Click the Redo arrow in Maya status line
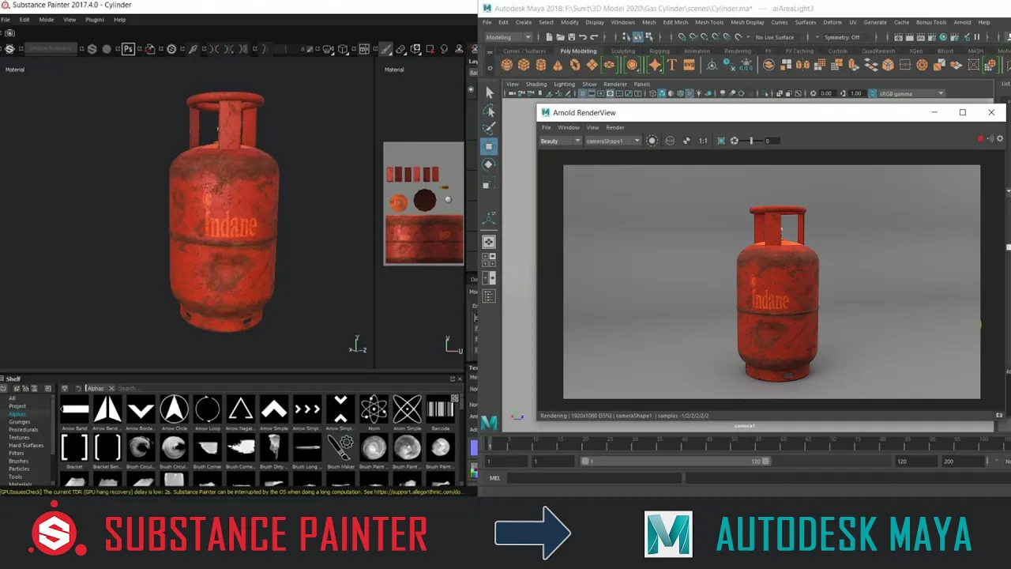1011x569 pixels. (594, 37)
